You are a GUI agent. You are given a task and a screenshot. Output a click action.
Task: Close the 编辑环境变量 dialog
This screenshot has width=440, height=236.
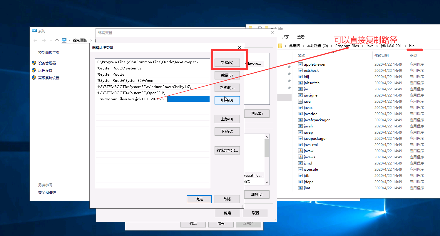[240, 47]
